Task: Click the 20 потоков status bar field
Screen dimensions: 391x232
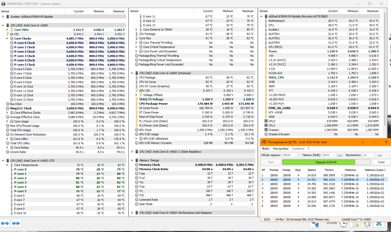Action: [293, 219]
